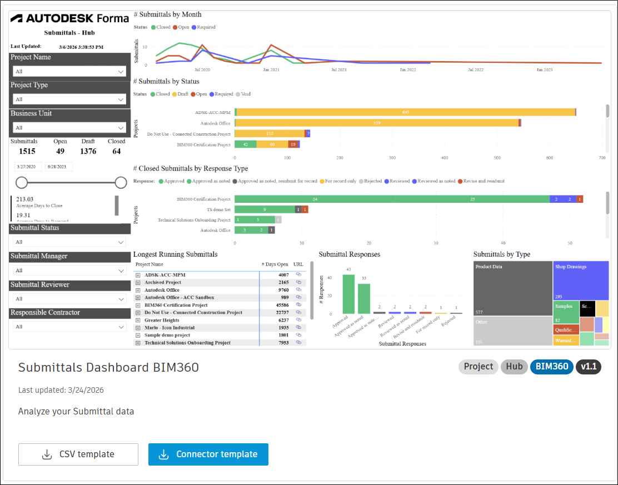Open the Submittal Status dropdown
Screen dimensions: 618x485
click(x=69, y=242)
